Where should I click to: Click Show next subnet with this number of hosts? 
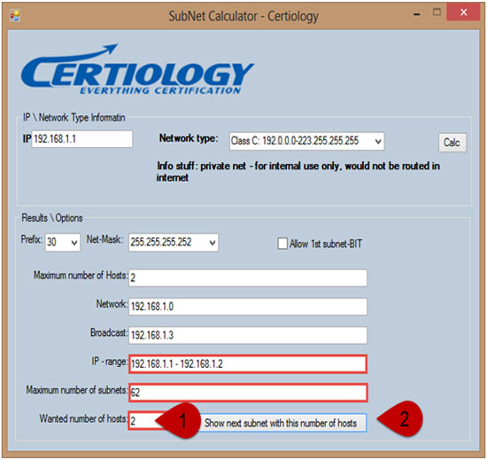(281, 423)
